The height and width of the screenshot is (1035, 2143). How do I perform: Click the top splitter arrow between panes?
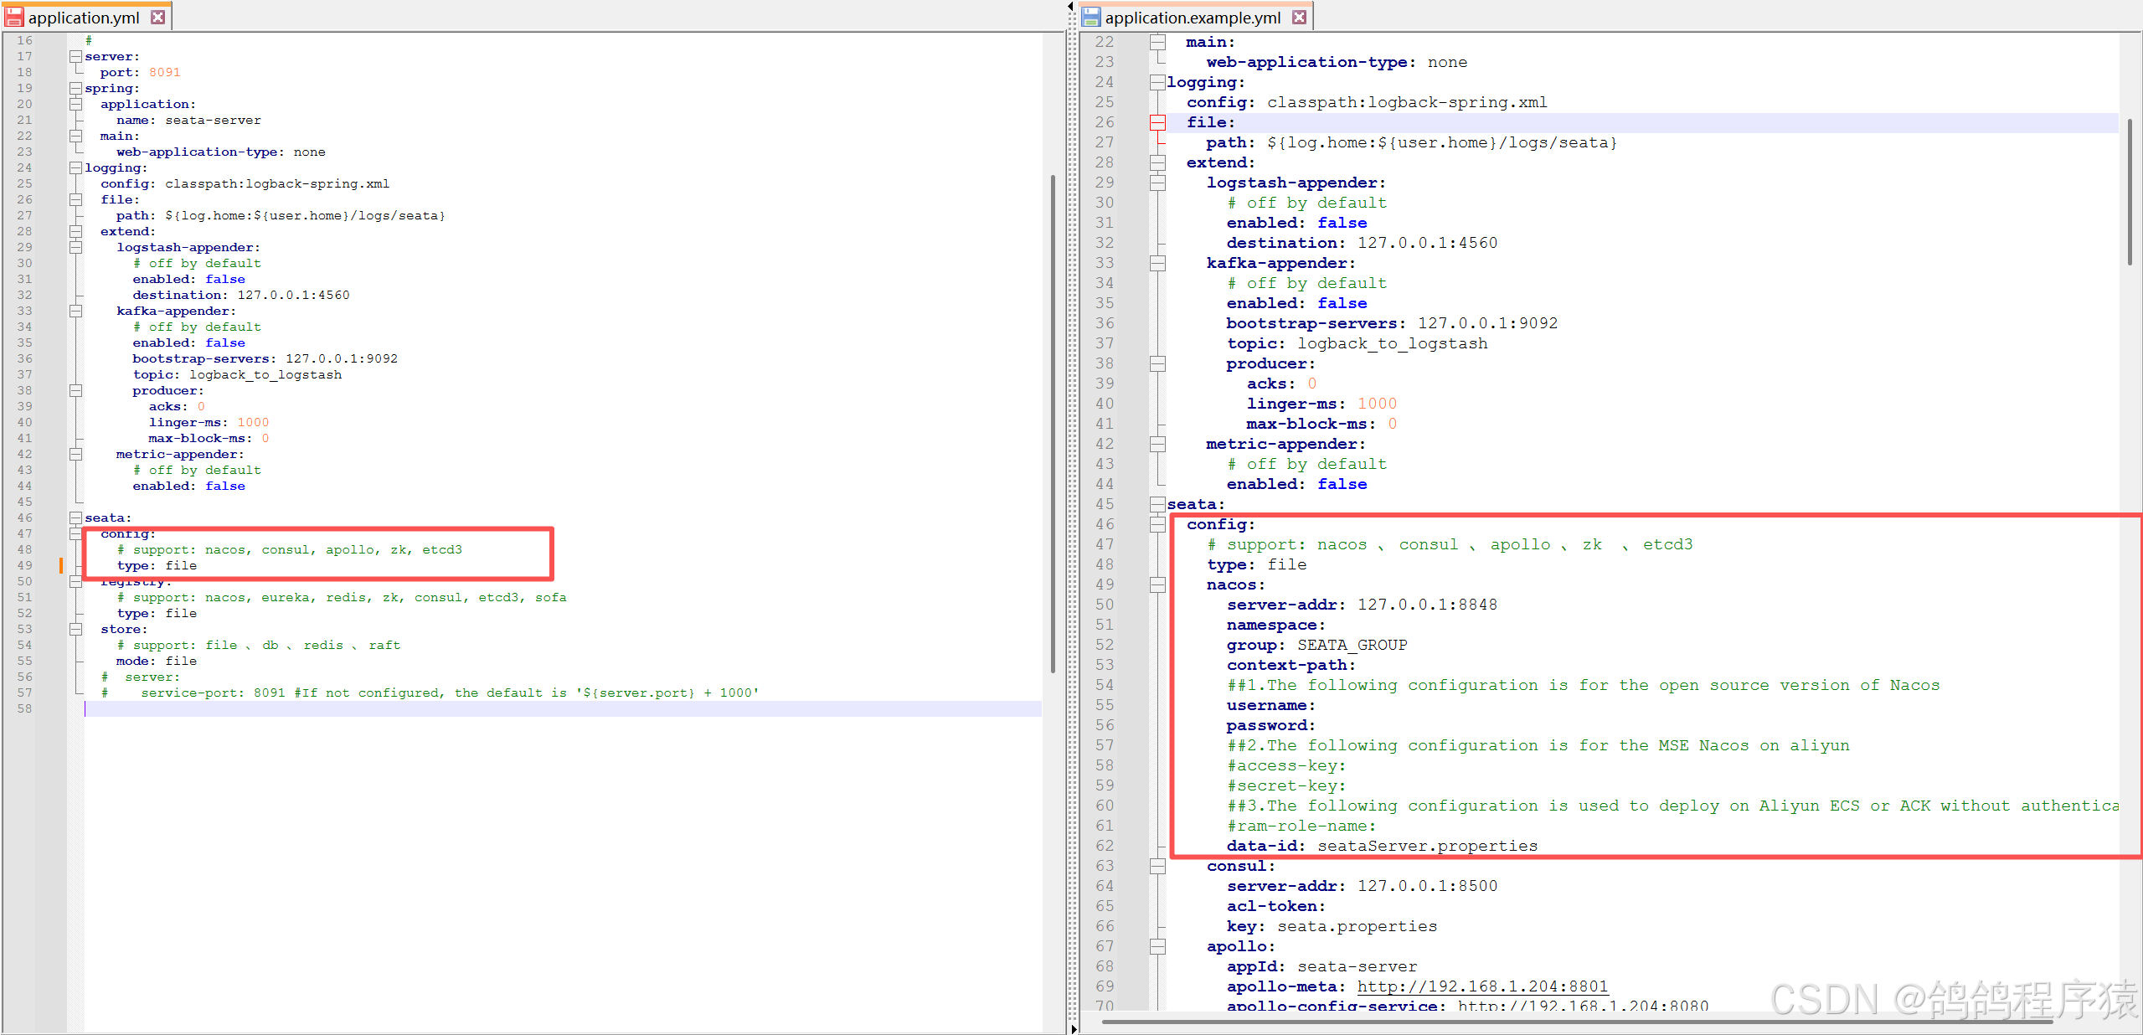pos(1070,6)
